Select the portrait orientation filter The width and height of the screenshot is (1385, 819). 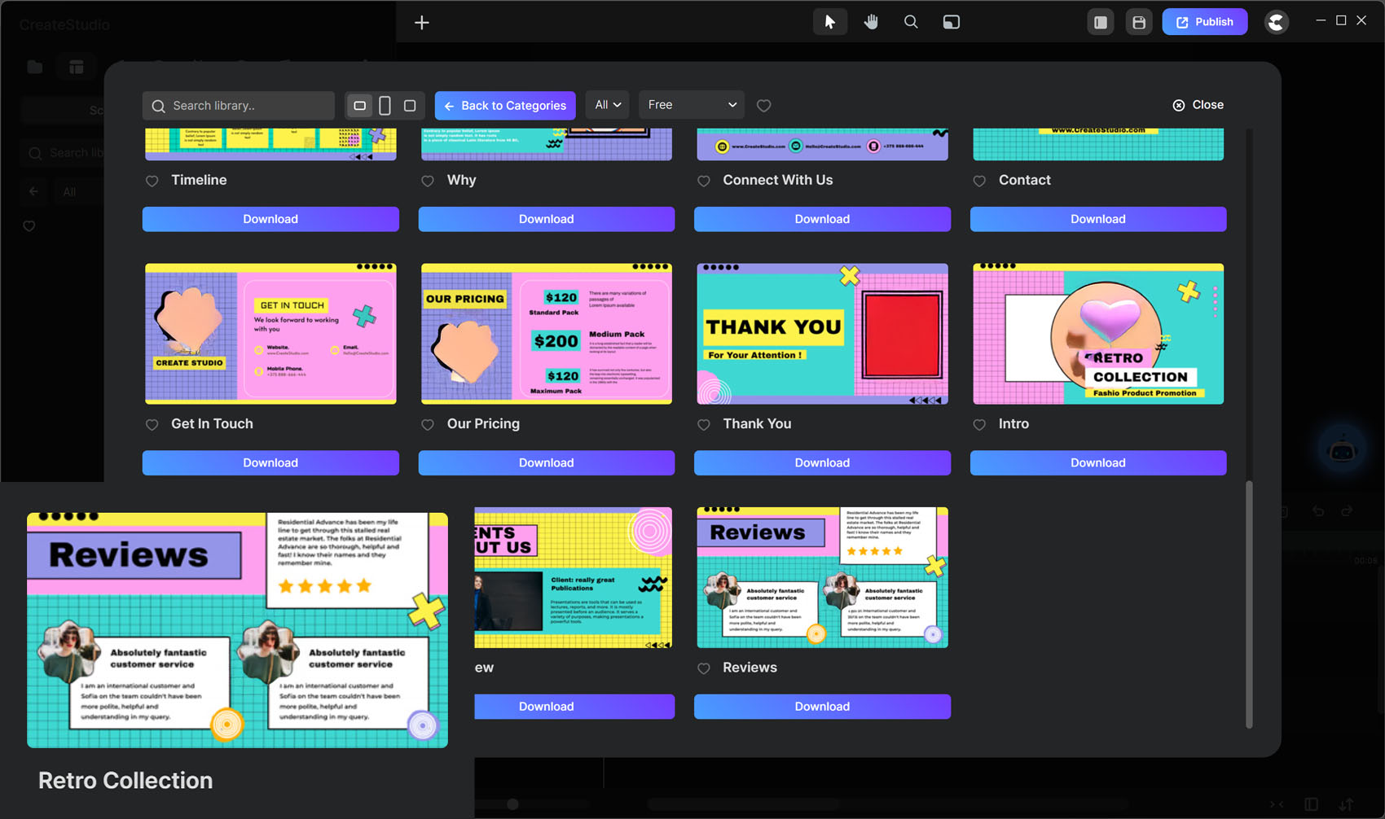click(x=385, y=105)
